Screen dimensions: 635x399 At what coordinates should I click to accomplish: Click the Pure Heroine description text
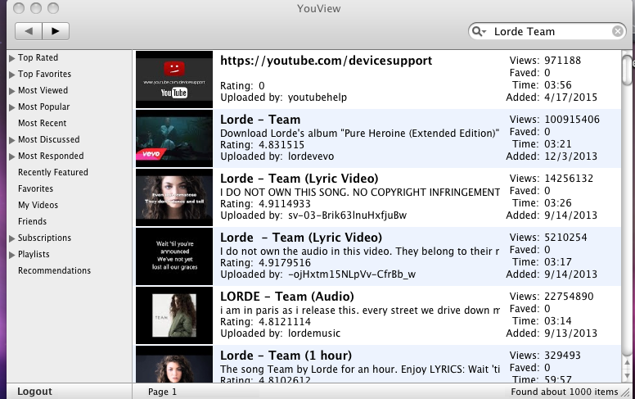(359, 134)
